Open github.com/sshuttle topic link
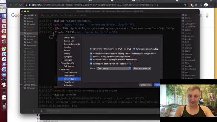This screenshot has width=217, height=122. click(x=63, y=15)
